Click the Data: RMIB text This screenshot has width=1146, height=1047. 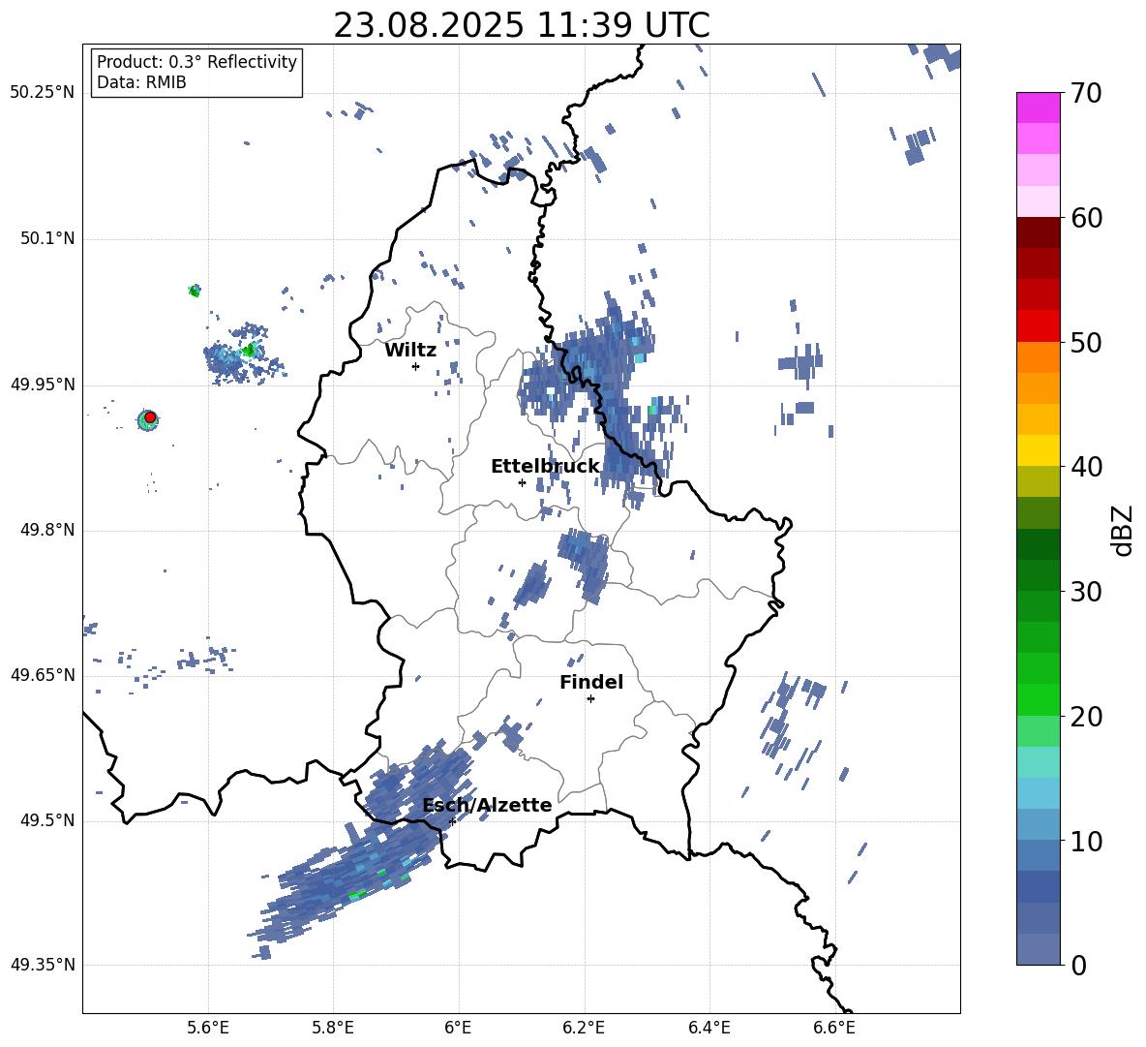141,82
